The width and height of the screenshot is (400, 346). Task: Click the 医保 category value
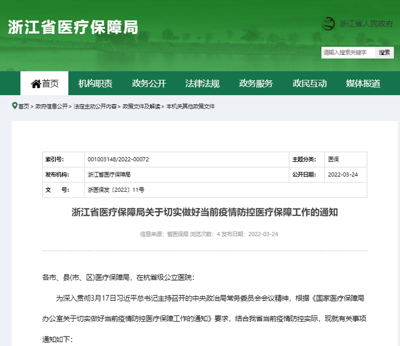tap(333, 159)
